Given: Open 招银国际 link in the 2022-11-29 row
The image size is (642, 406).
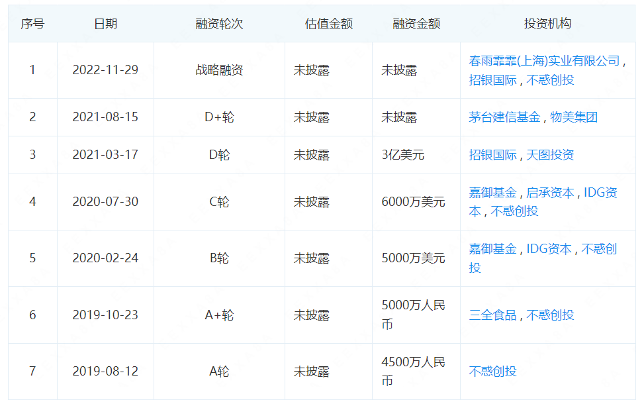Looking at the screenshot, I should coord(492,80).
